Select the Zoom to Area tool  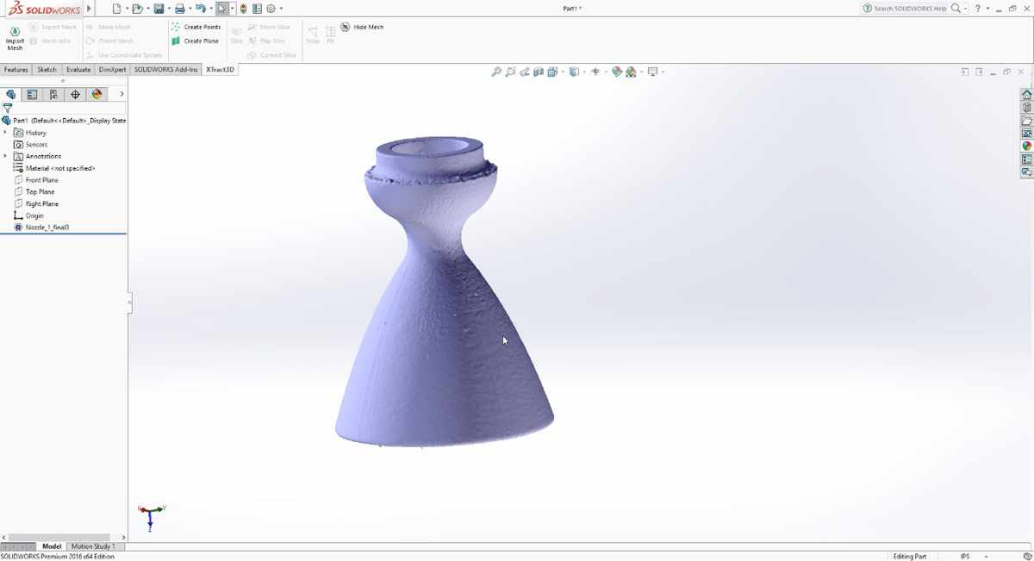pyautogui.click(x=511, y=72)
